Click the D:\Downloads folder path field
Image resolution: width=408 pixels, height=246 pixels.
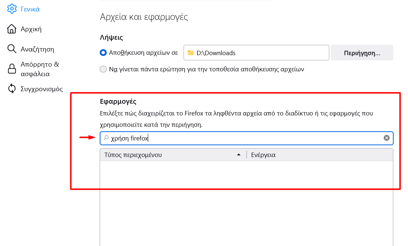(x=256, y=53)
